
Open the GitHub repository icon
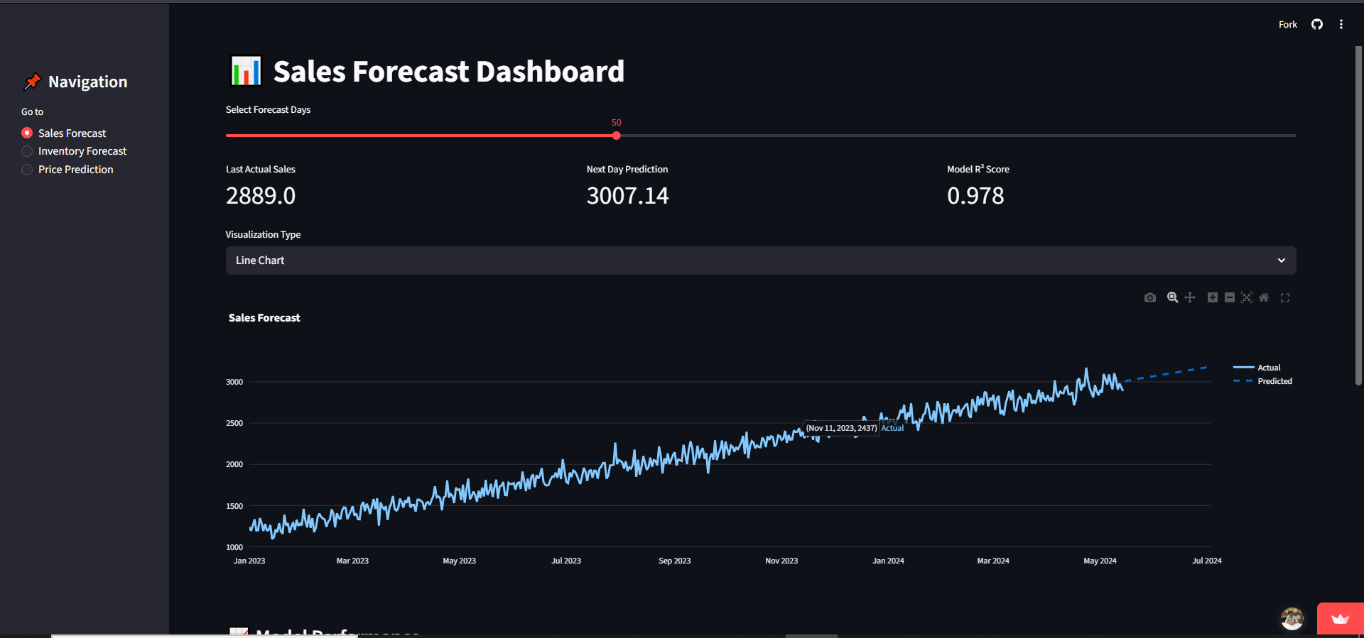coord(1317,25)
